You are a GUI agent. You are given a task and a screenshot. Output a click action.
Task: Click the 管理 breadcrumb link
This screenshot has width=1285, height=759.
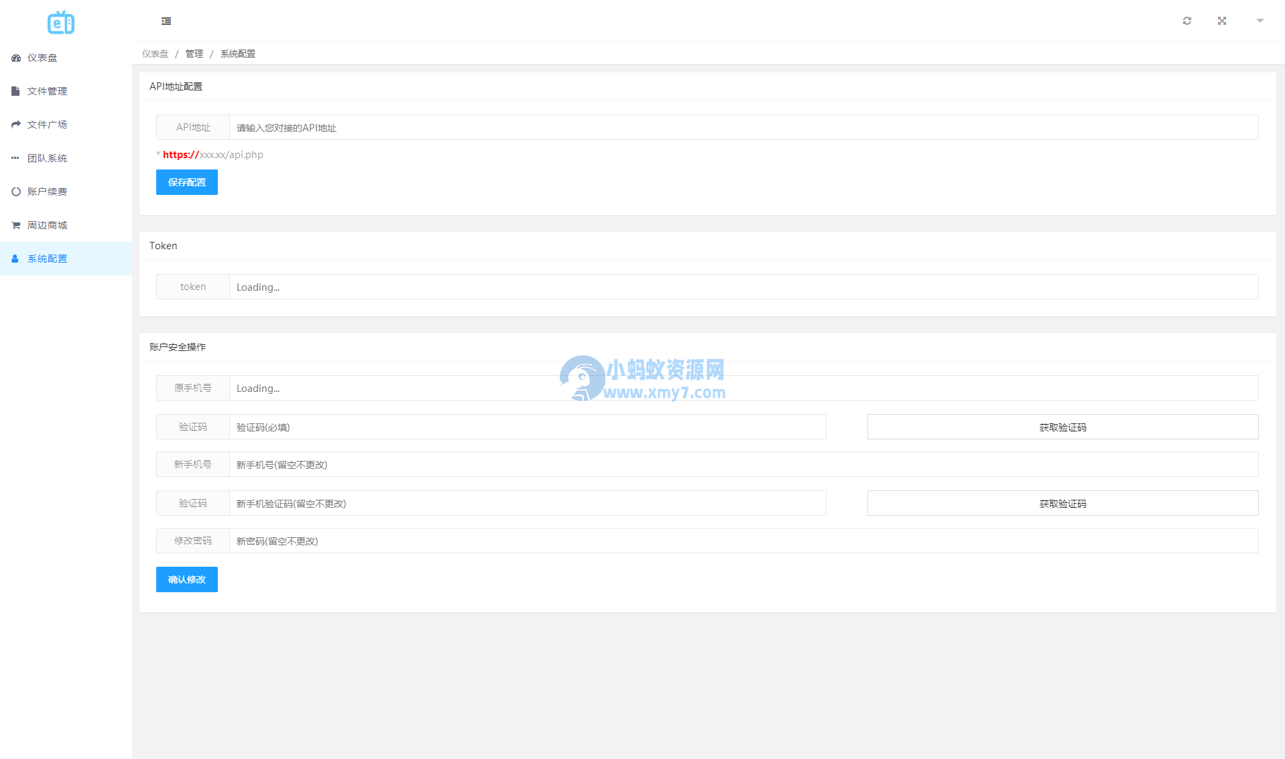[x=194, y=54]
